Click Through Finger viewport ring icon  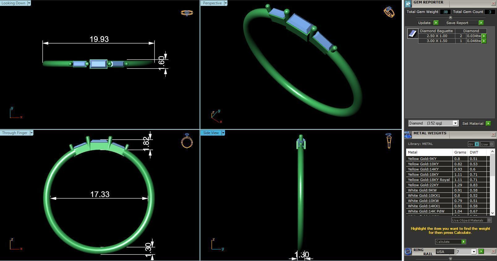(187, 141)
